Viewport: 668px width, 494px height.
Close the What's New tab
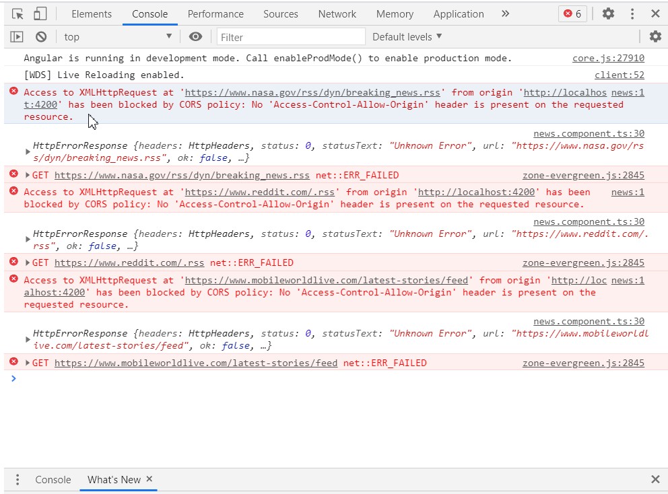[x=149, y=479]
